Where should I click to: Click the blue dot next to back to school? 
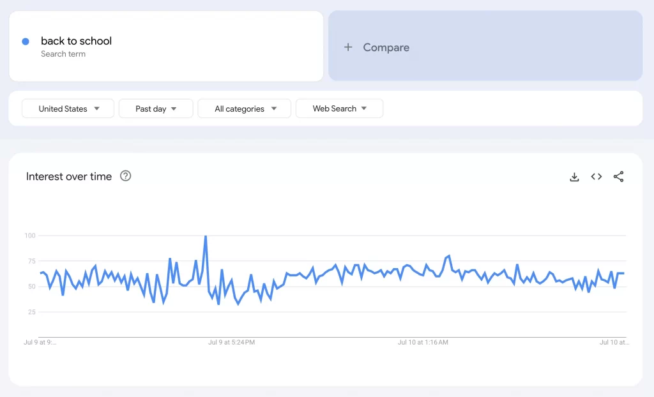(26, 41)
